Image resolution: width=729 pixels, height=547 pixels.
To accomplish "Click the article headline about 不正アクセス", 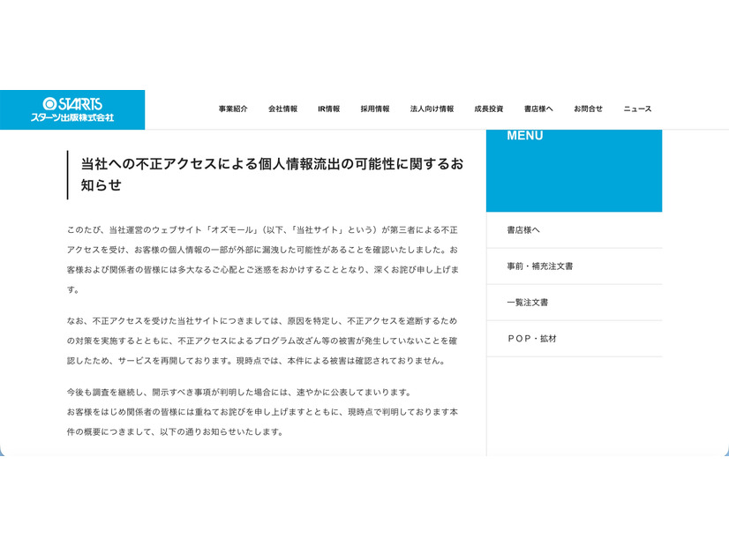I will [272, 175].
